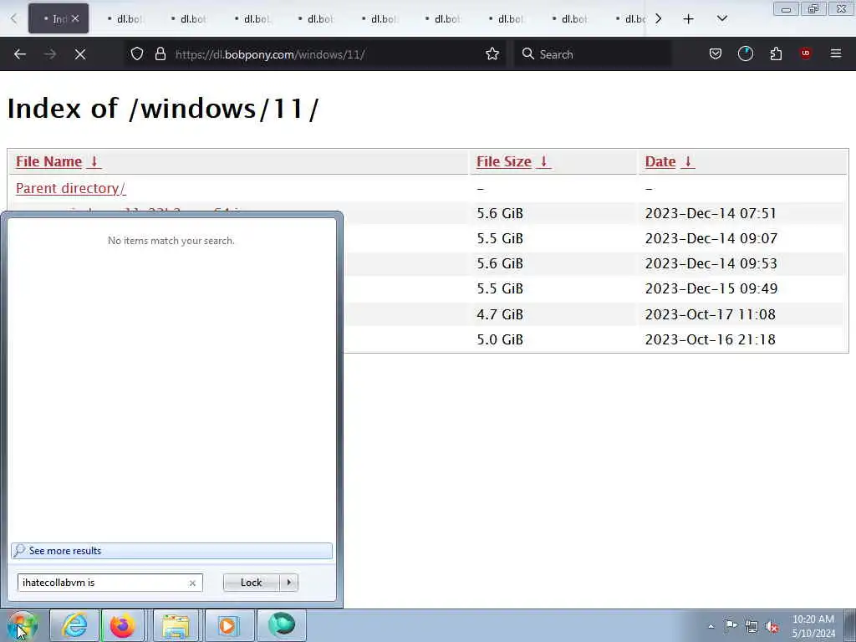The image size is (856, 642).
Task: Click the date 2023-Dec-14 07:51
Action: 711,213
